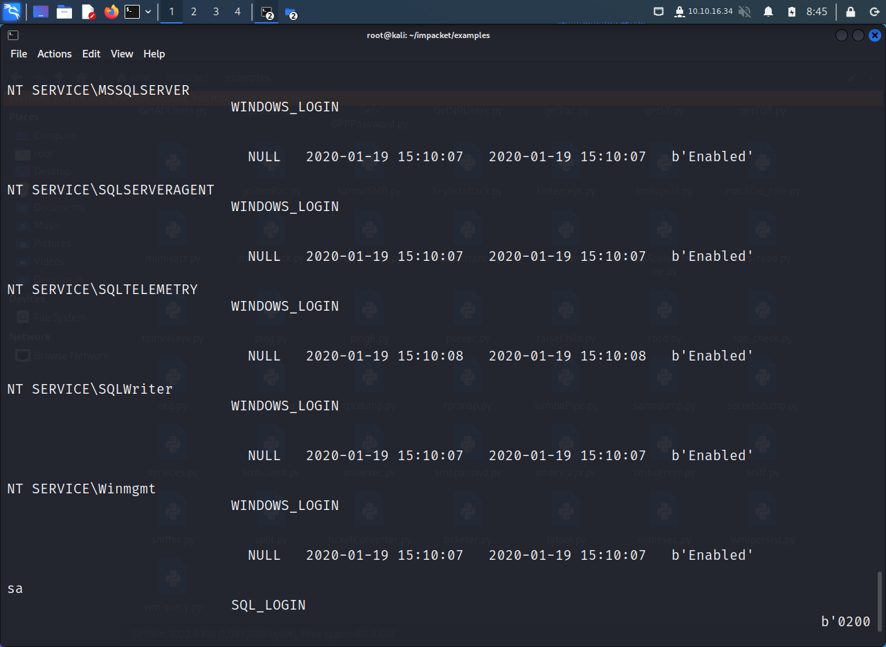Screen dimensions: 886x647
Task: Click the text NT SERVICE\SQLTELEMETRY
Action: coord(102,290)
